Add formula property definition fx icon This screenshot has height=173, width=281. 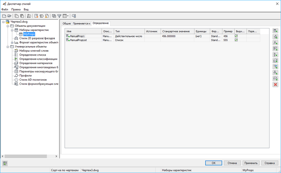coord(275,43)
